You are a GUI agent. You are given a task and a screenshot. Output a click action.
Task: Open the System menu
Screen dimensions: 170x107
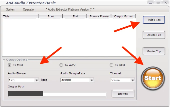pyautogui.click(x=10, y=9)
